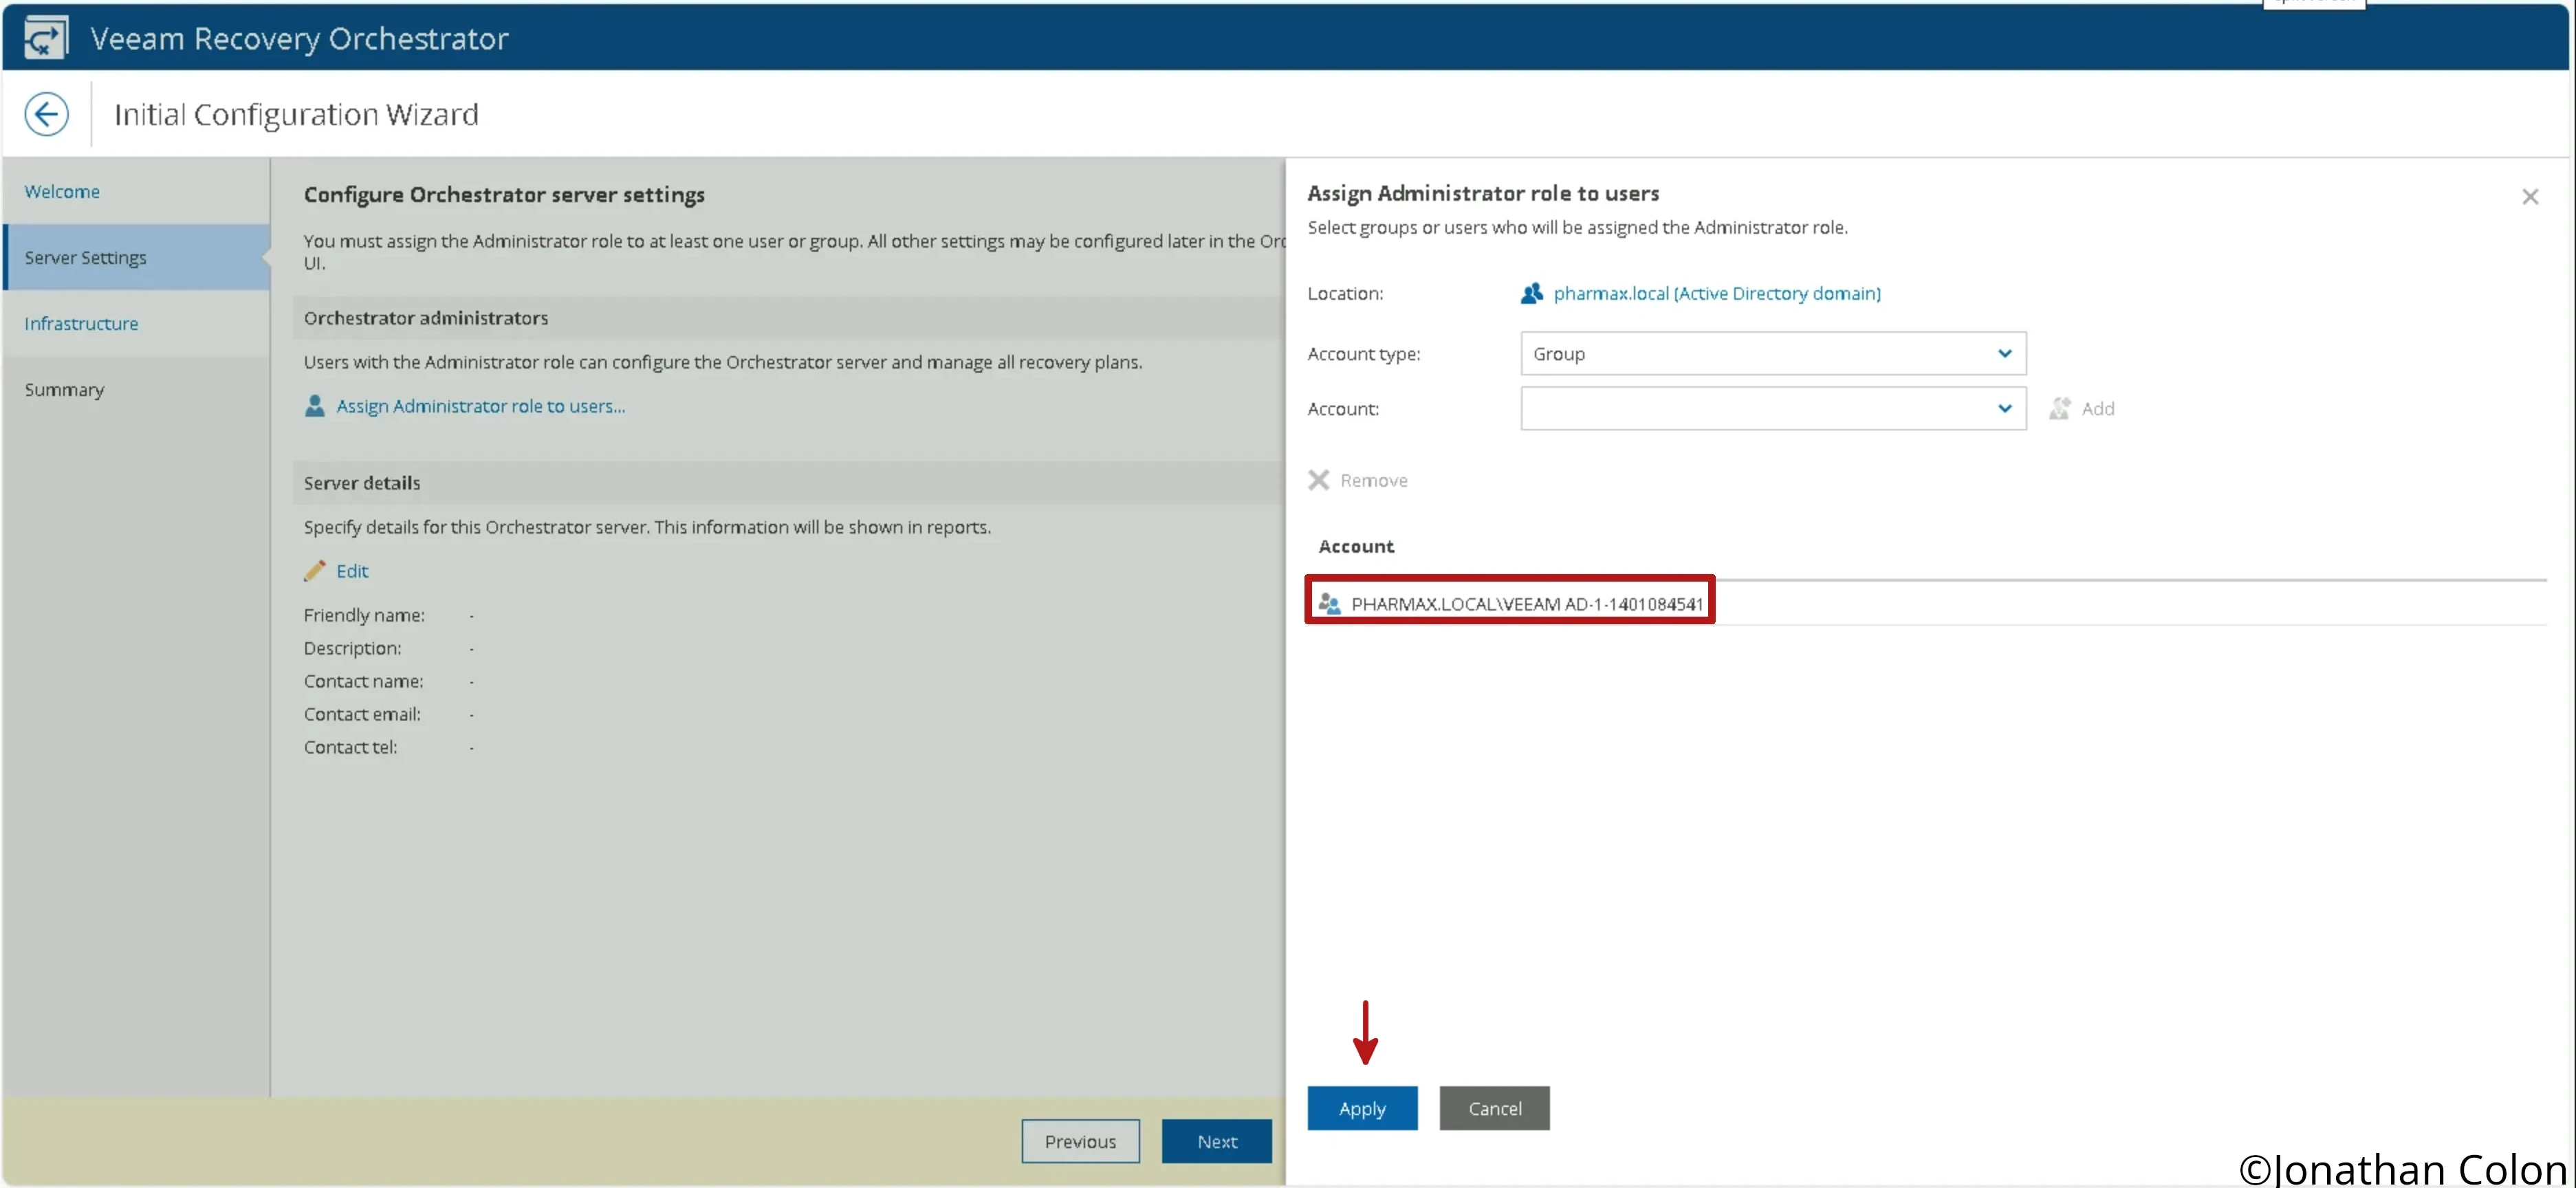2576x1188 pixels.
Task: Expand the Account type chevron arrow
Action: [x=2004, y=353]
